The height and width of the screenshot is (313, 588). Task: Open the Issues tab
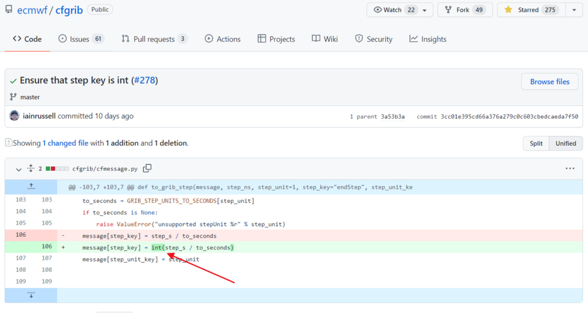coord(81,39)
